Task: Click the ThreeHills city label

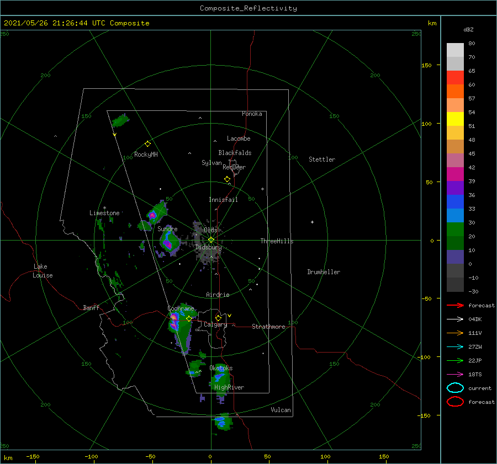Action: (x=277, y=241)
